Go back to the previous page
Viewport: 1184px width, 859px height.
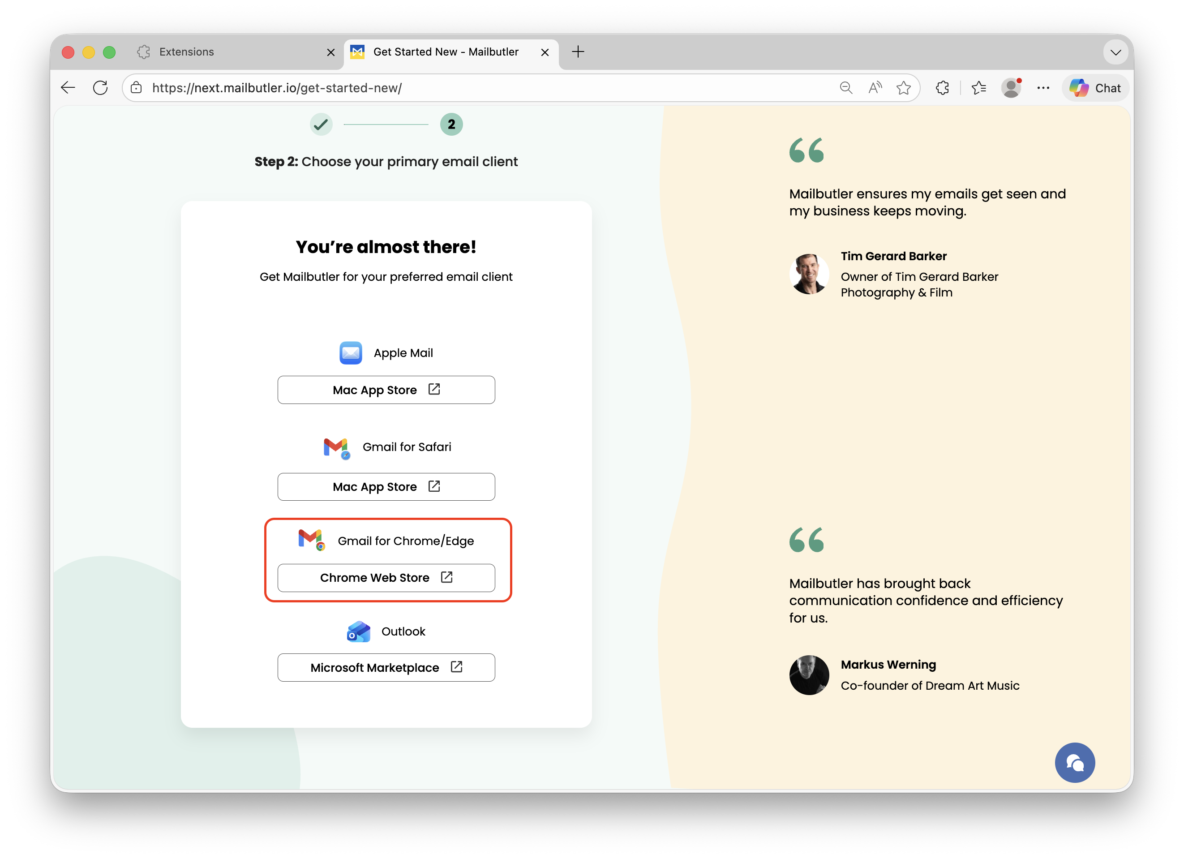coord(69,88)
